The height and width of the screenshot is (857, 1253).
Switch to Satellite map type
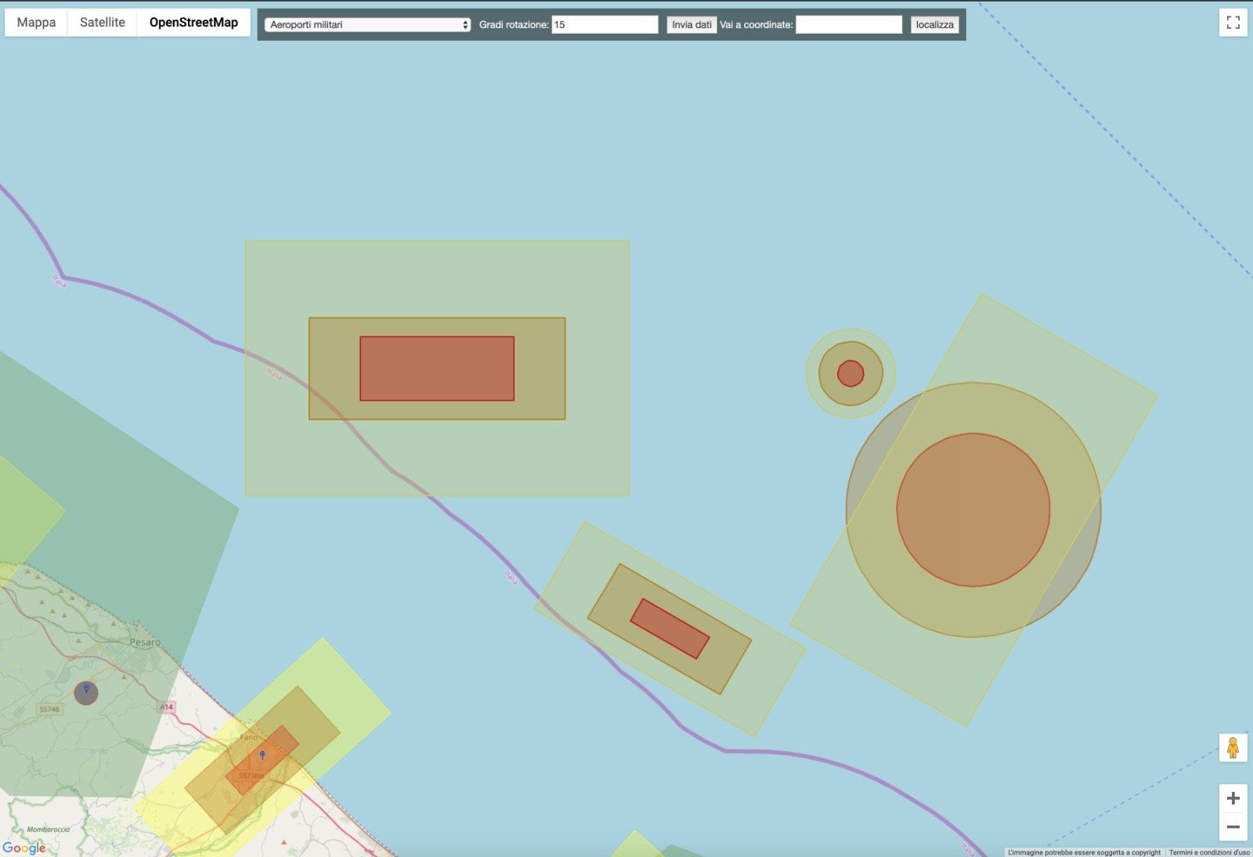coord(103,23)
